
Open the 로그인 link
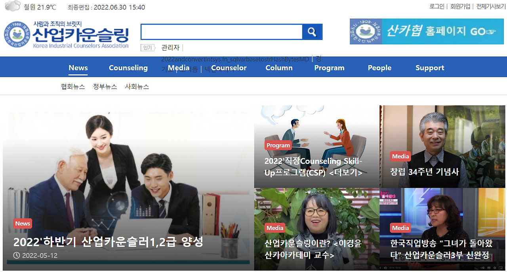(x=436, y=6)
